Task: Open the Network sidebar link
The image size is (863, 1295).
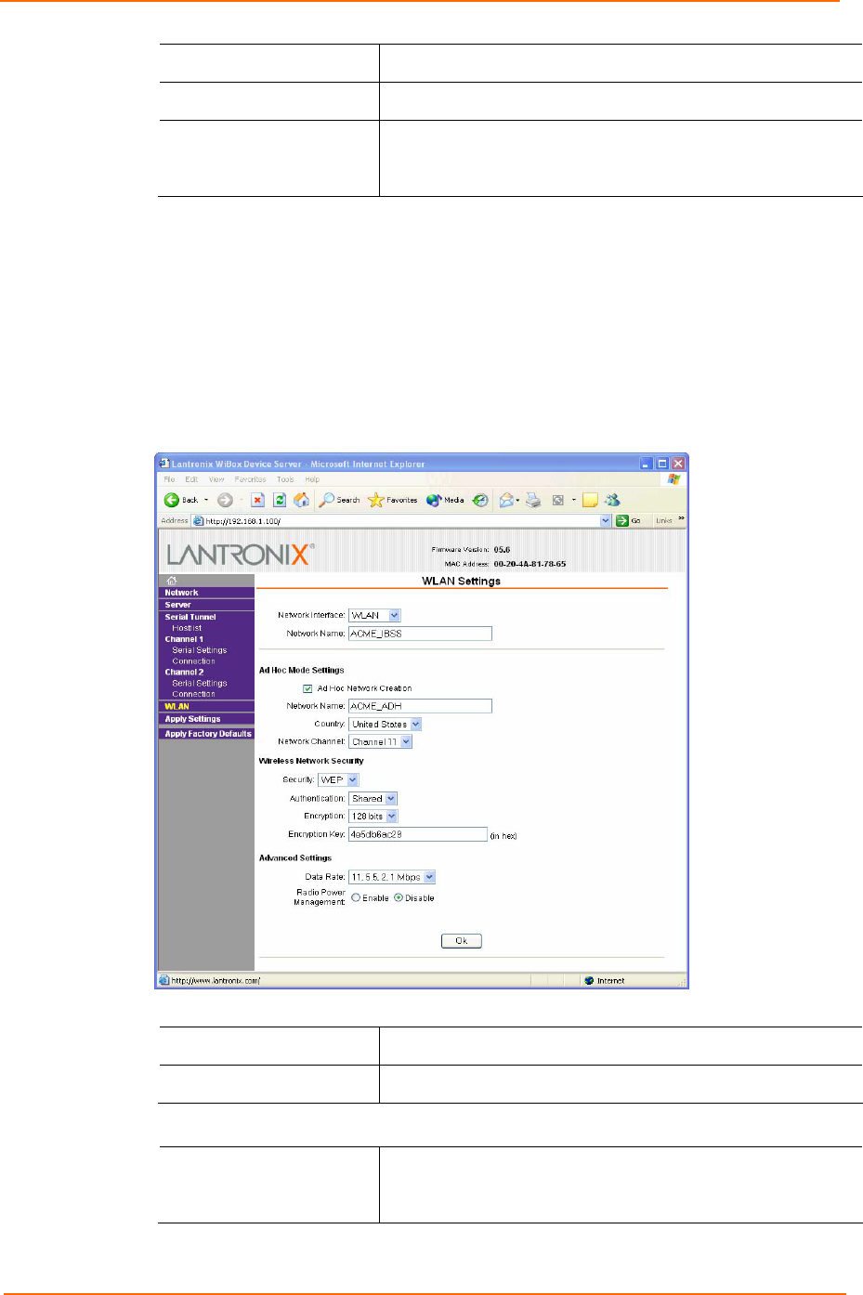Action: click(181, 593)
